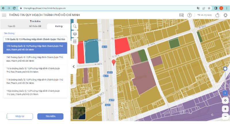Click the teal blue parcel on map
Image resolution: width=230 pixels, height=129 pixels.
click(x=92, y=51)
